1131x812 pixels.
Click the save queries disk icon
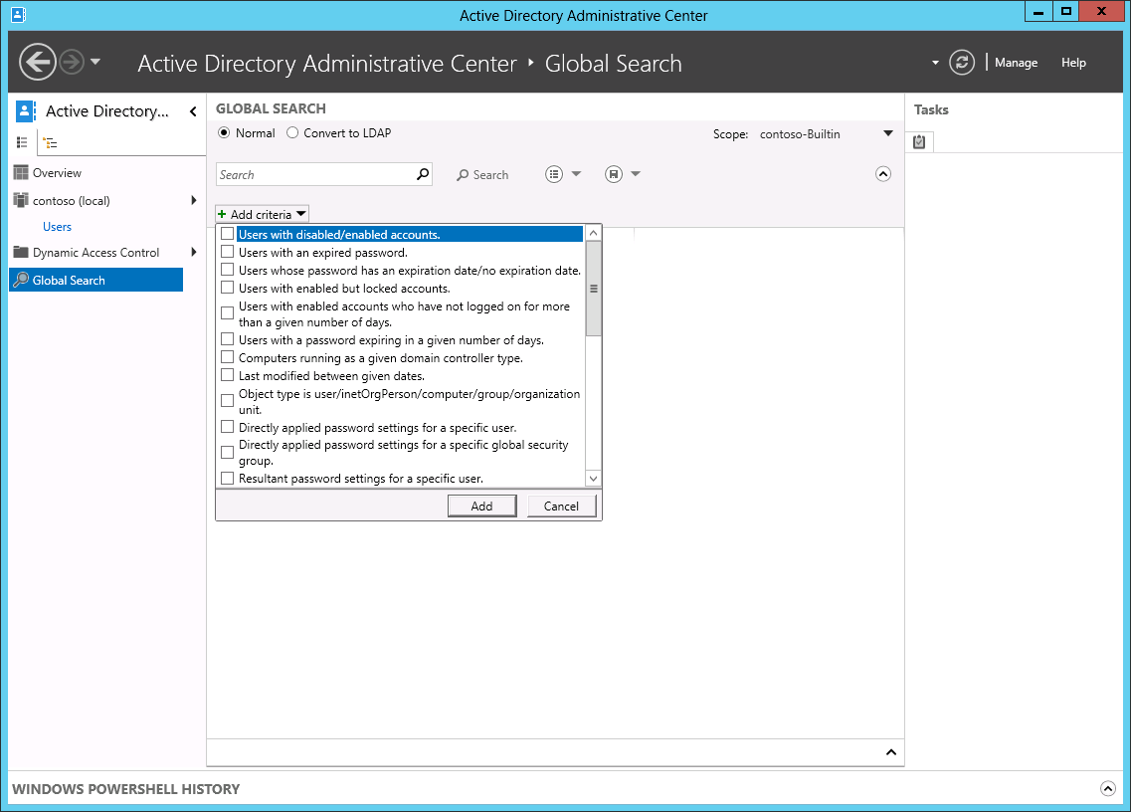(x=614, y=174)
